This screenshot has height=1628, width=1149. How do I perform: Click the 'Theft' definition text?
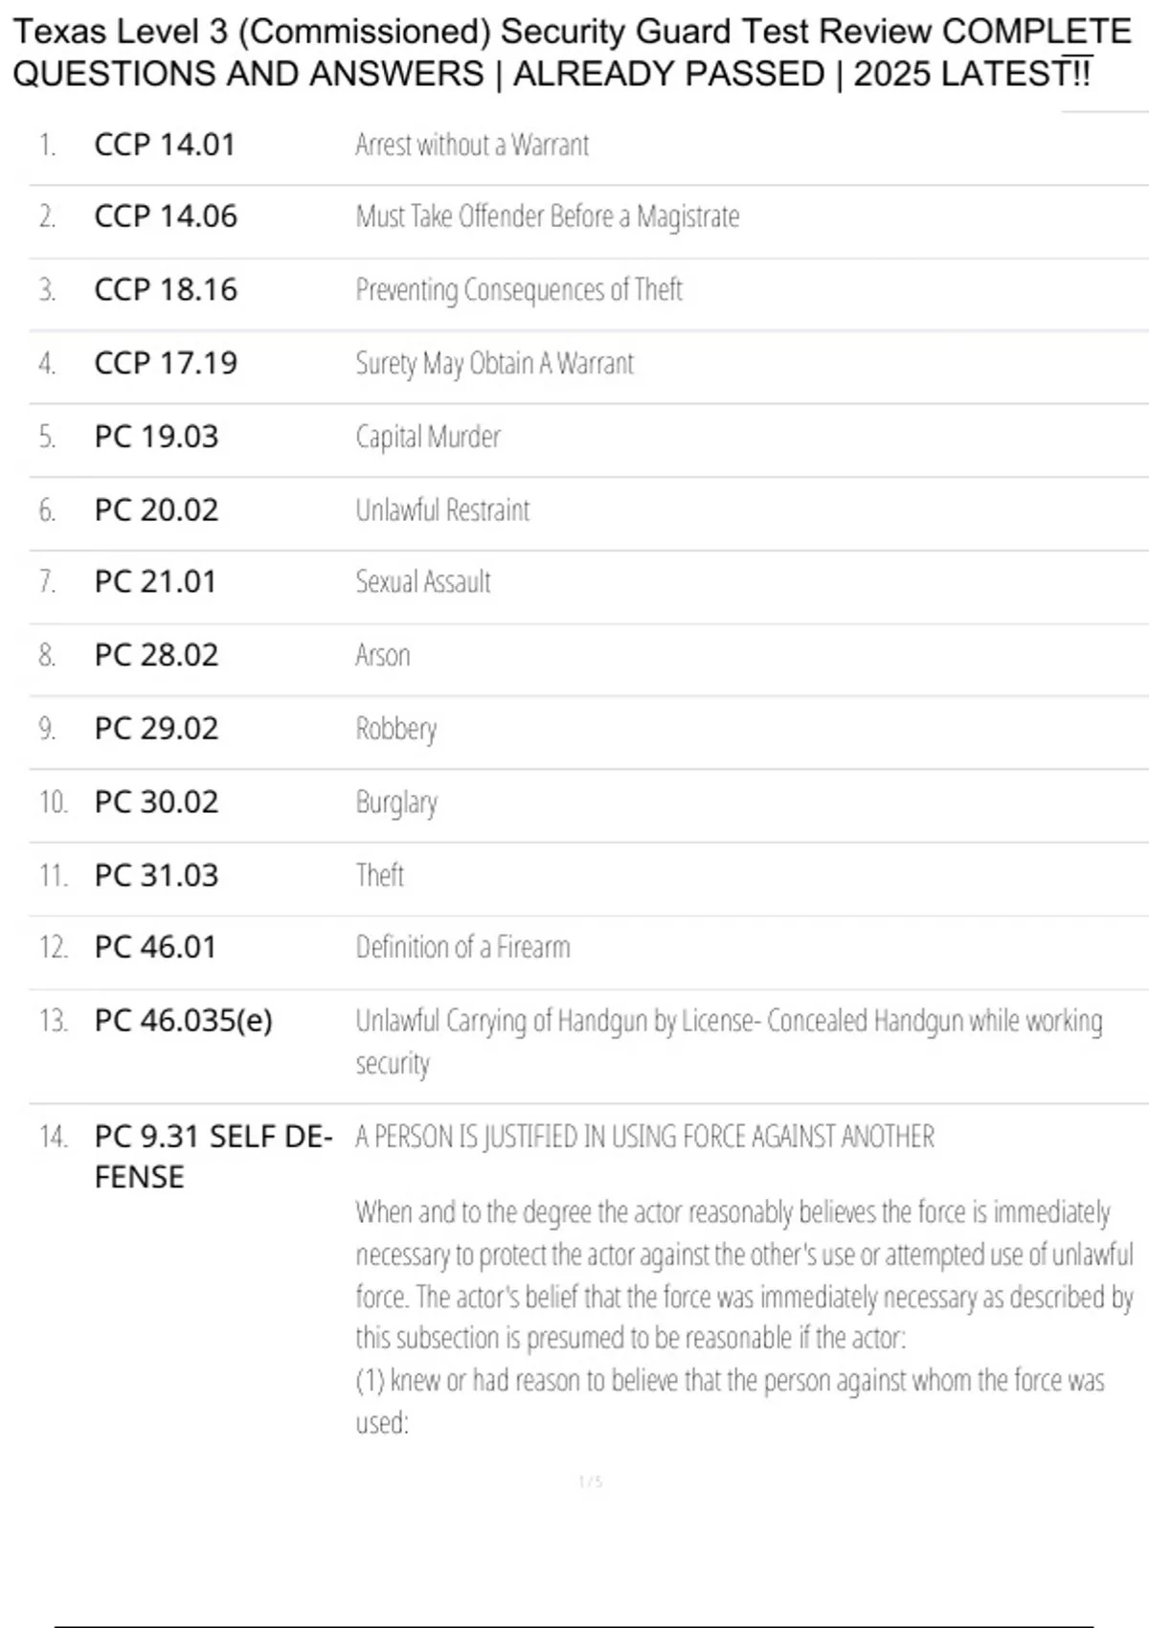point(380,874)
